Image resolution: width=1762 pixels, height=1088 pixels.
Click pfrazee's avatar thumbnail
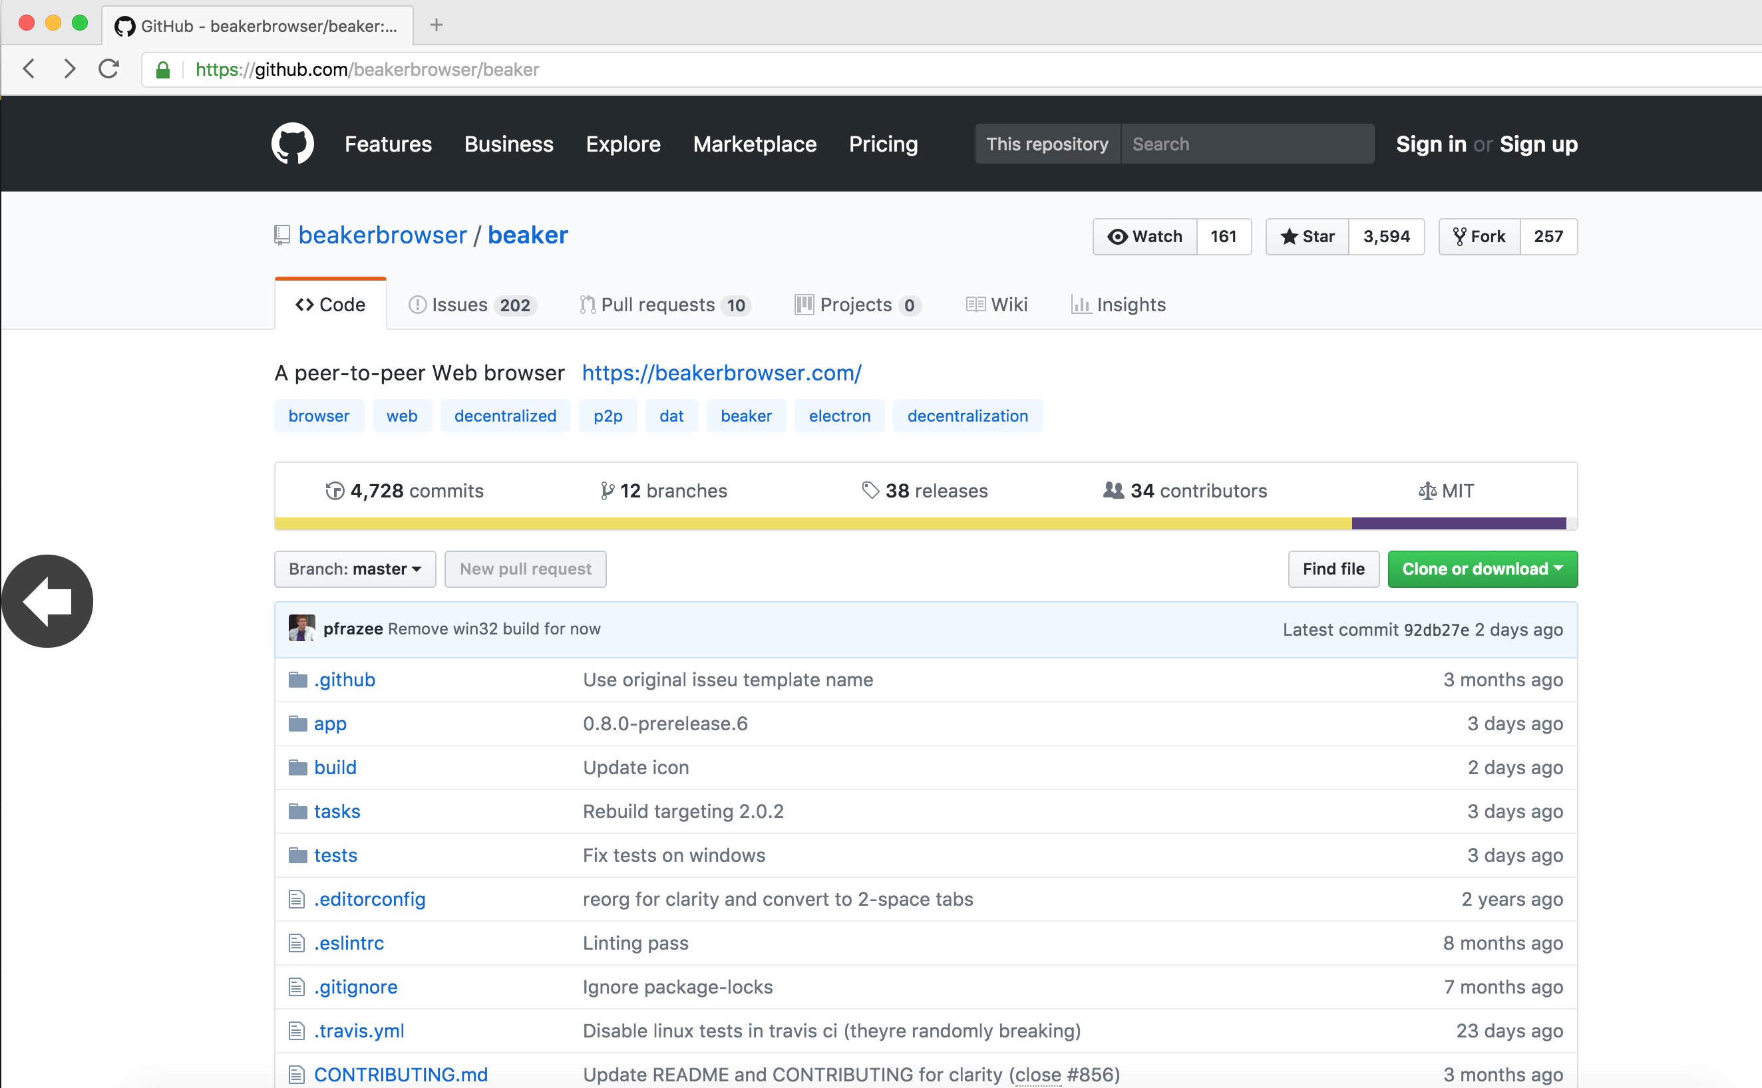tap(301, 628)
